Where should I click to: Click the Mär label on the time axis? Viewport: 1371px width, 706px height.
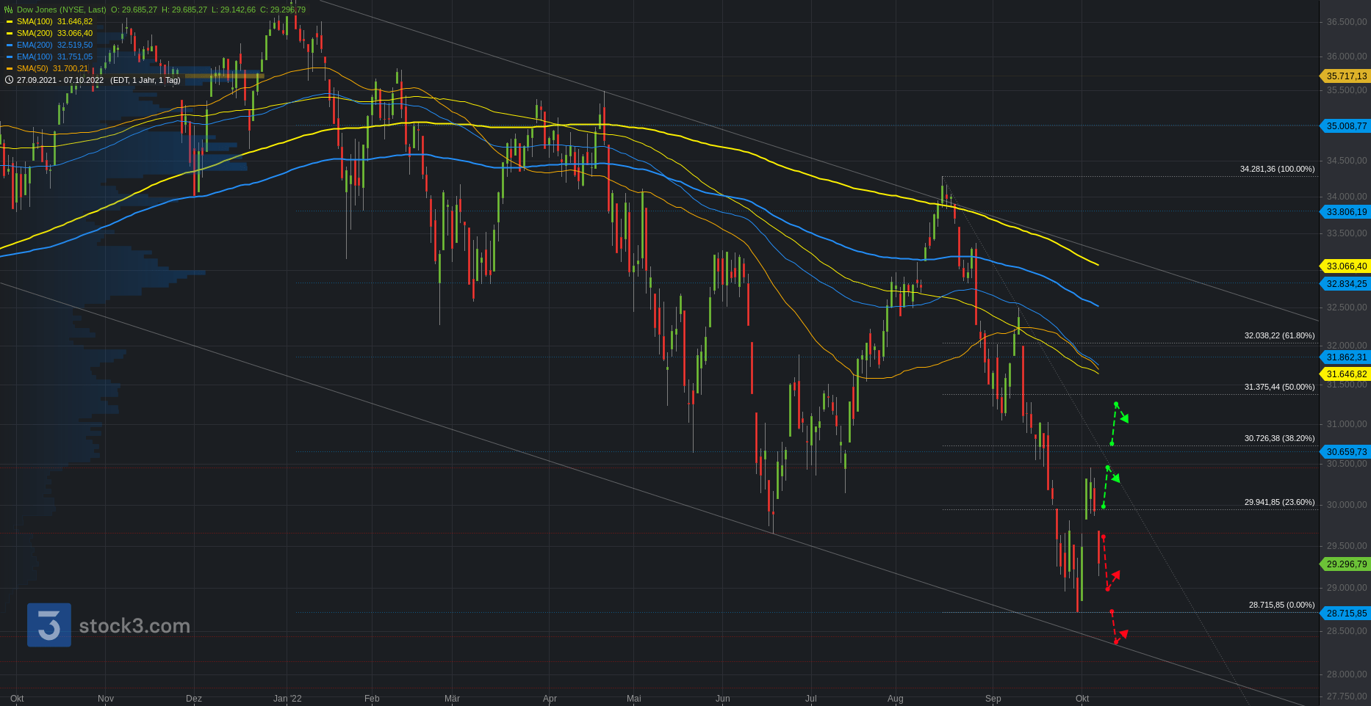(x=453, y=699)
